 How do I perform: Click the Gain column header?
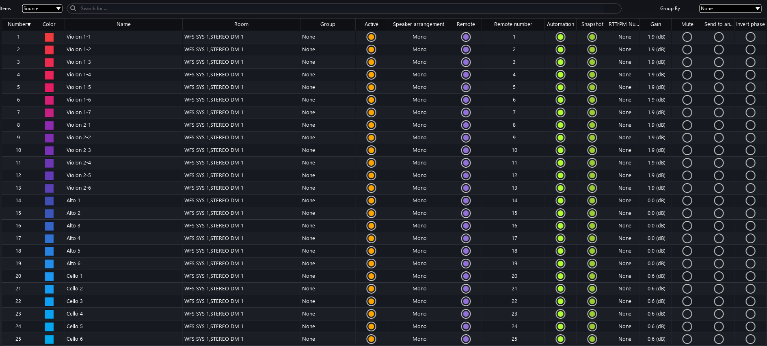655,24
